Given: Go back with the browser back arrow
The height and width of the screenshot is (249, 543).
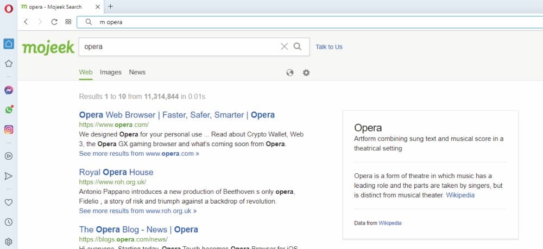Looking at the screenshot, I should 26,22.
